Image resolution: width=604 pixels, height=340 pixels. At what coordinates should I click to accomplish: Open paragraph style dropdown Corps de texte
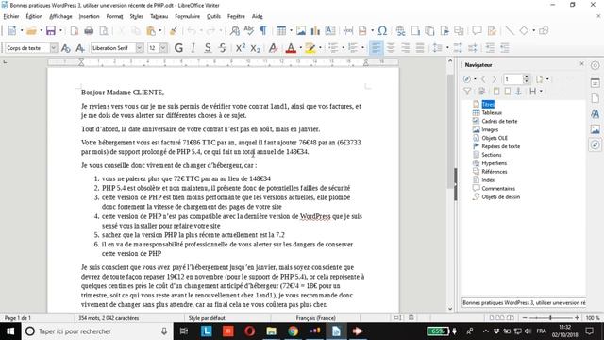click(54, 48)
